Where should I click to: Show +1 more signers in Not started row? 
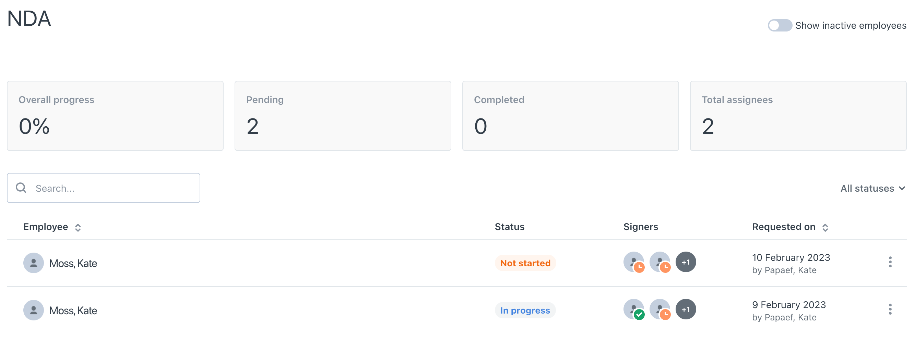click(x=686, y=262)
